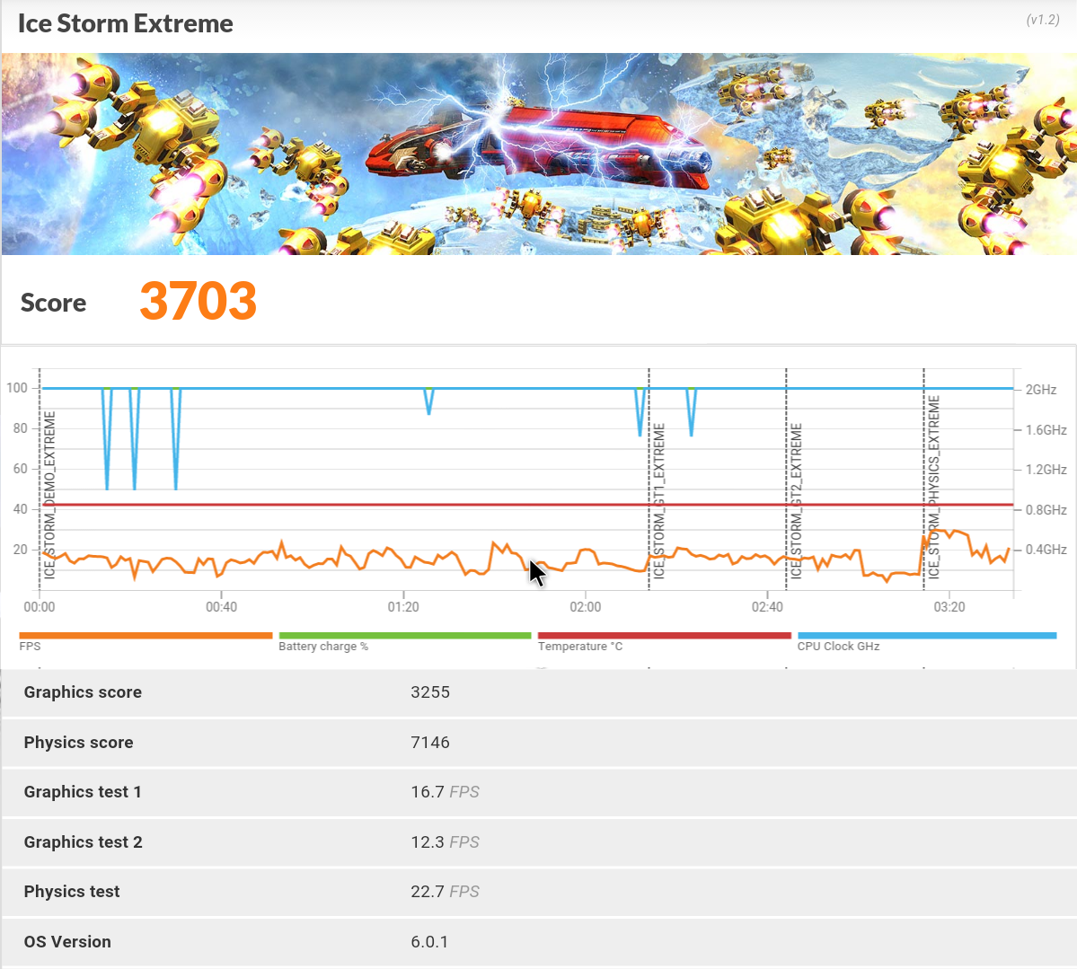Click the "80" left axis label

coord(21,428)
